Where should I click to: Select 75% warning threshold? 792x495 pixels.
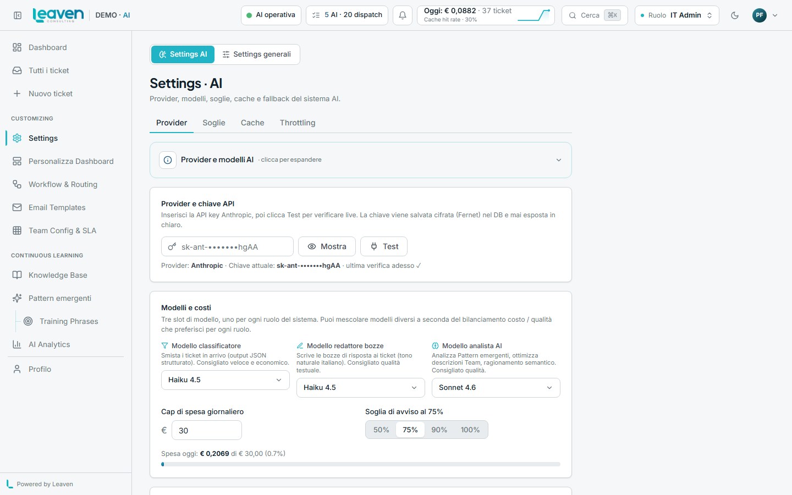tap(410, 430)
